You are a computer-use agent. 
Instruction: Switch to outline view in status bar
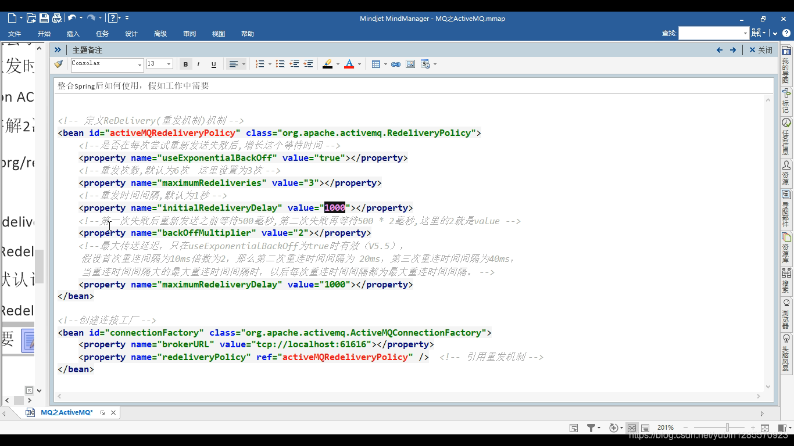tap(645, 428)
